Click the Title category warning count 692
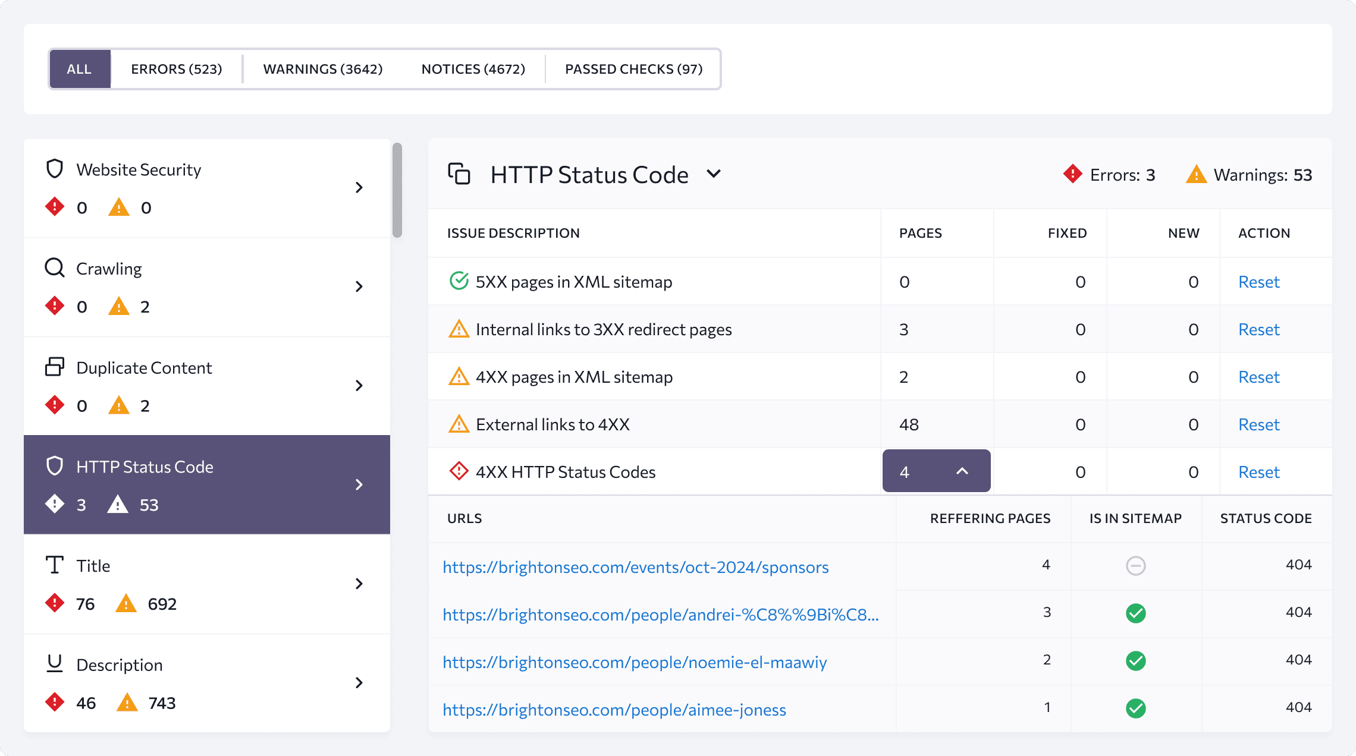1356x756 pixels. tap(162, 604)
